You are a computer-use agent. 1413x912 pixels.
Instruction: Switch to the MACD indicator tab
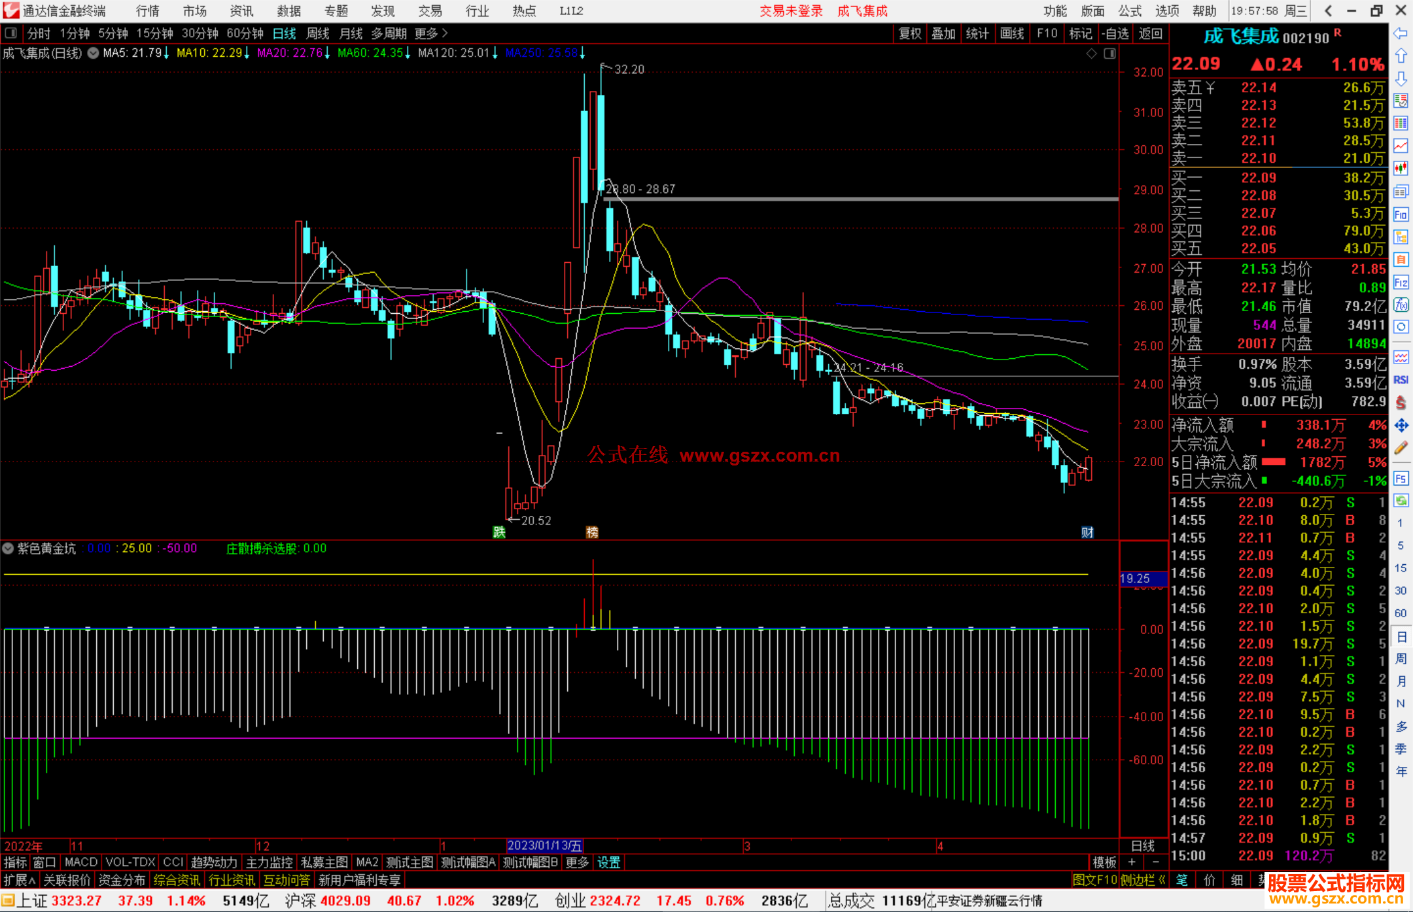click(80, 862)
